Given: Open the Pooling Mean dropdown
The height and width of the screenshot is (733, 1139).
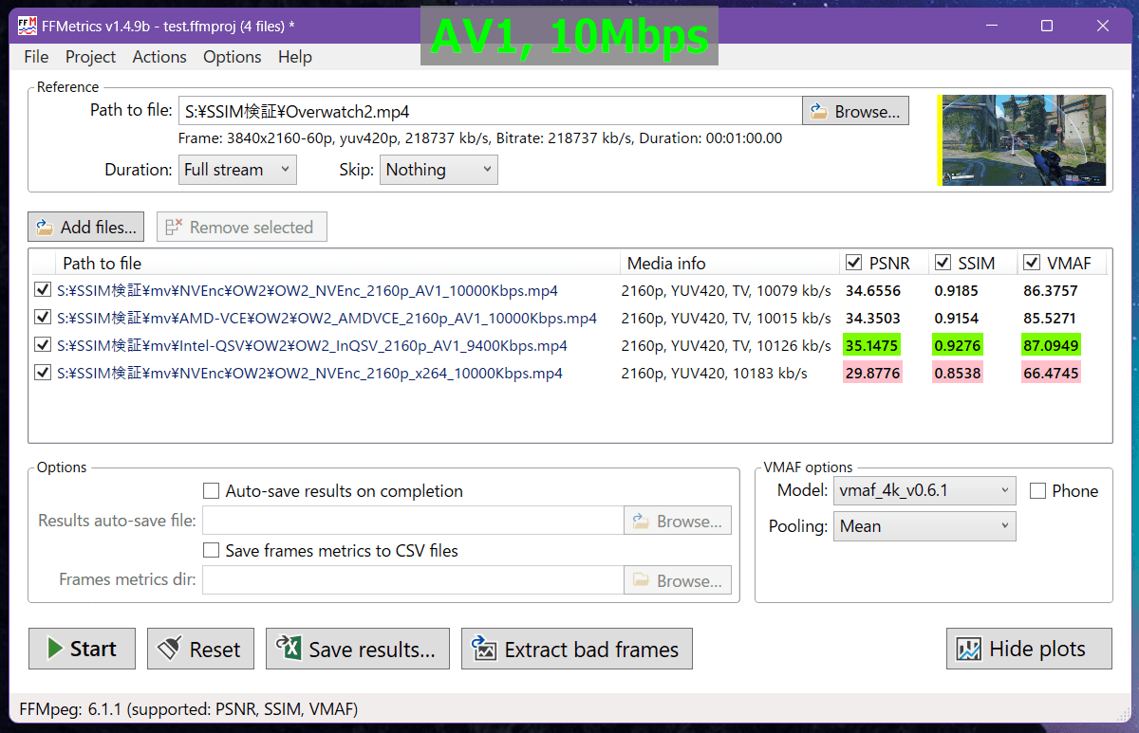Looking at the screenshot, I should pyautogui.click(x=924, y=526).
